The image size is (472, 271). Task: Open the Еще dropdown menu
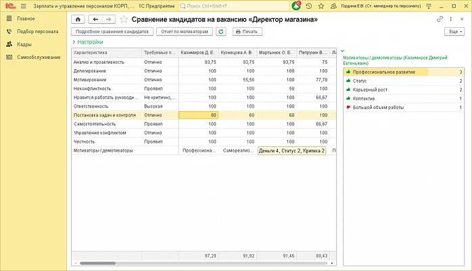tap(454, 31)
